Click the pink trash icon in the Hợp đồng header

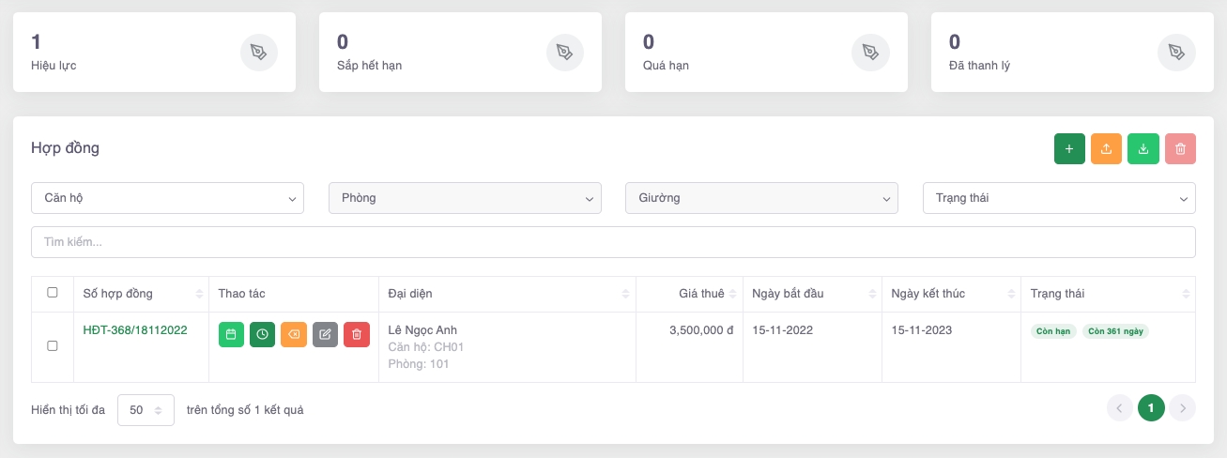click(1180, 149)
